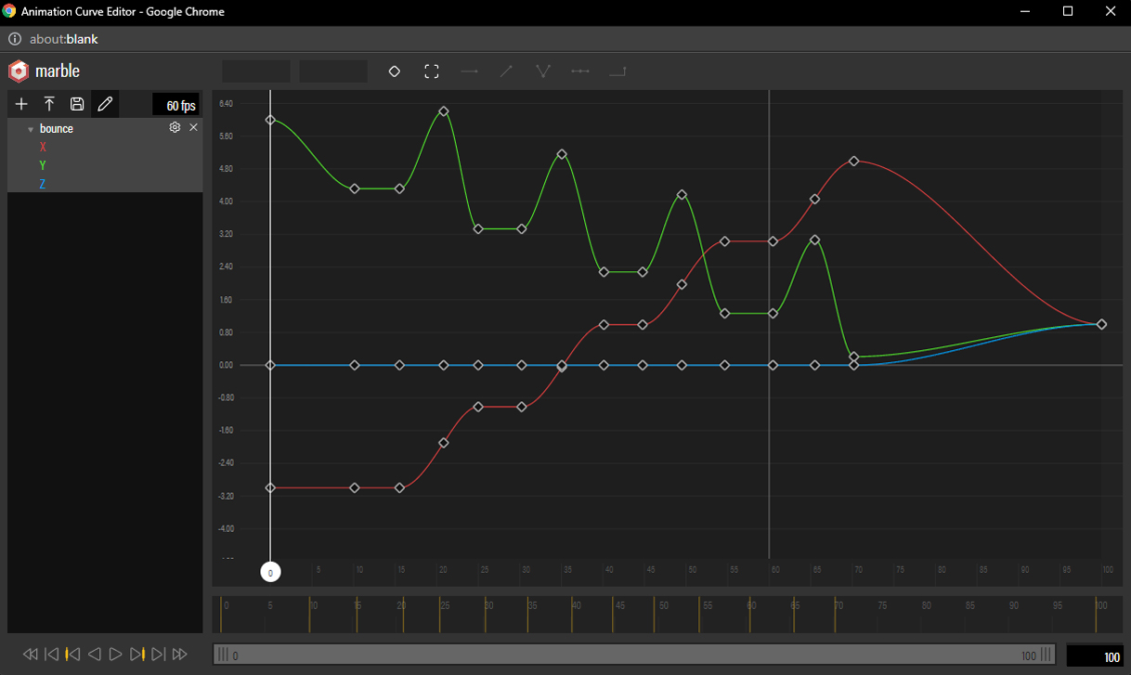Click the add keyframe diamond icon

click(x=394, y=71)
